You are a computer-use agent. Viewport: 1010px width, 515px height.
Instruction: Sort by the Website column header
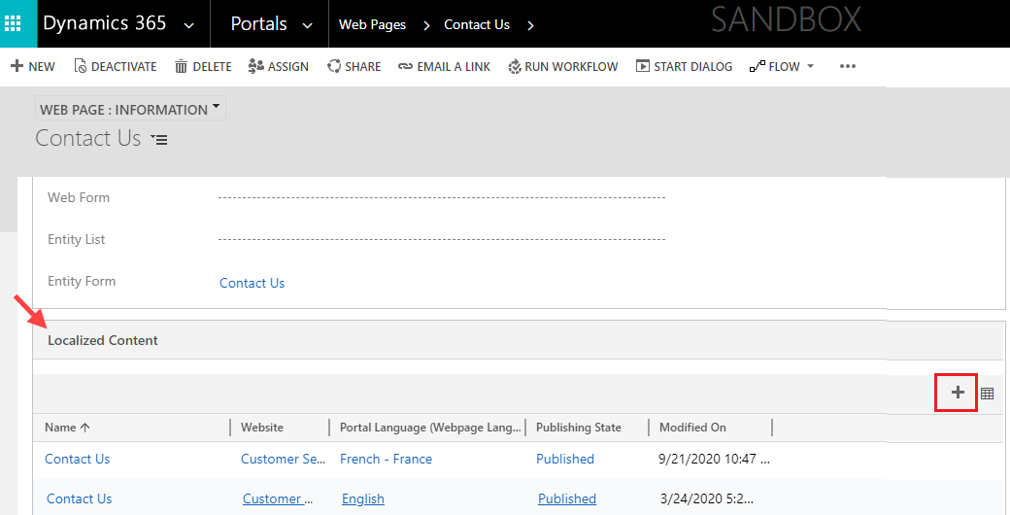pyautogui.click(x=262, y=428)
